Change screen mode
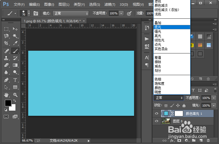 [x=15, y=116]
